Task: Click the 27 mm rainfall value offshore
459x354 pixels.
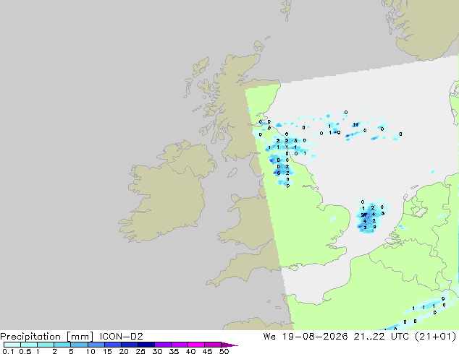Action: [364, 215]
